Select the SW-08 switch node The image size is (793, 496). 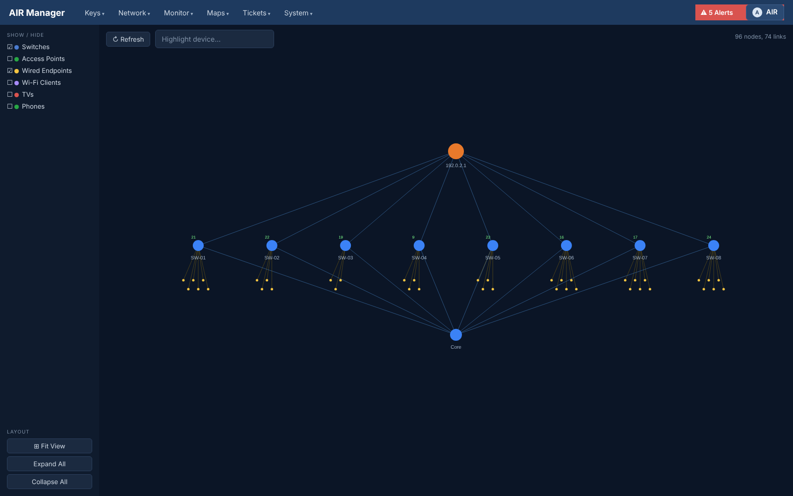[713, 246]
